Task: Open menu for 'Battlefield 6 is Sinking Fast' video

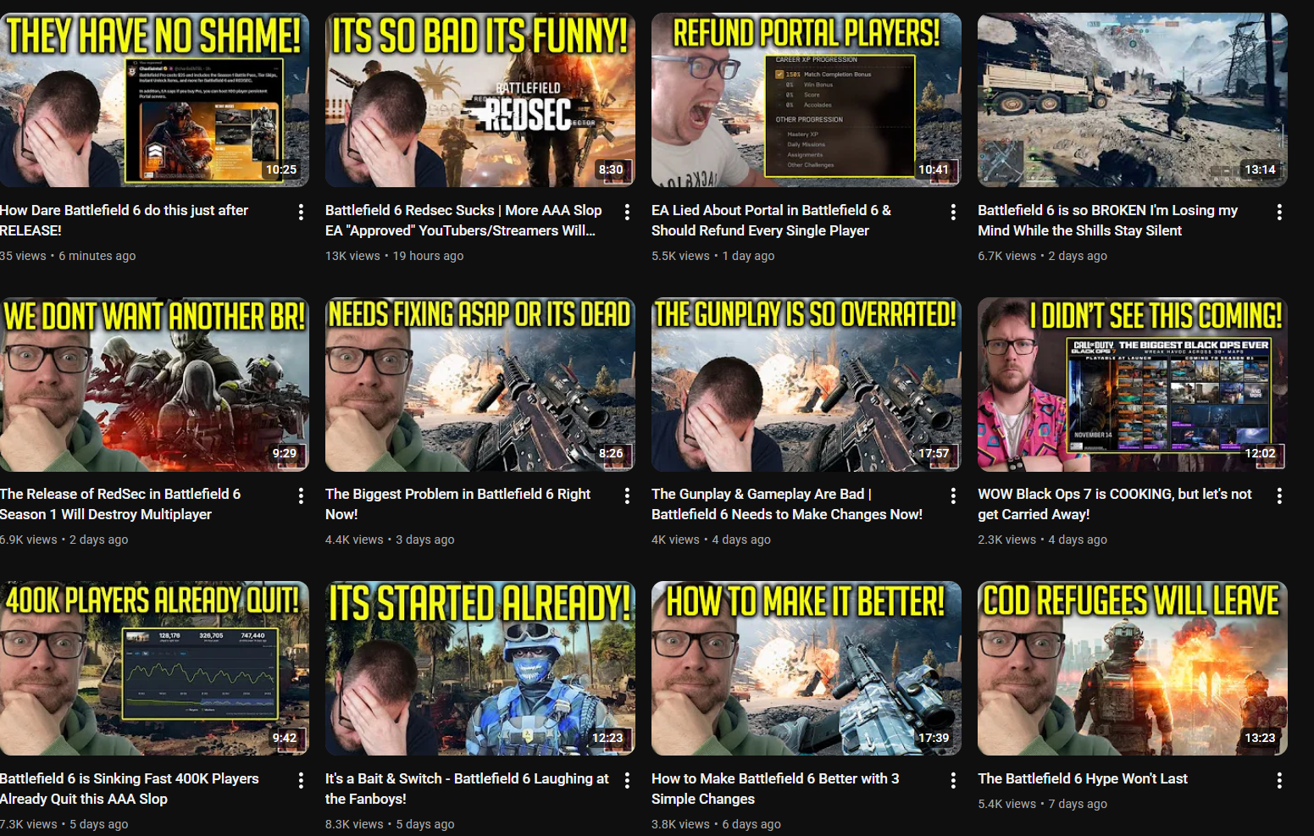Action: (x=301, y=780)
